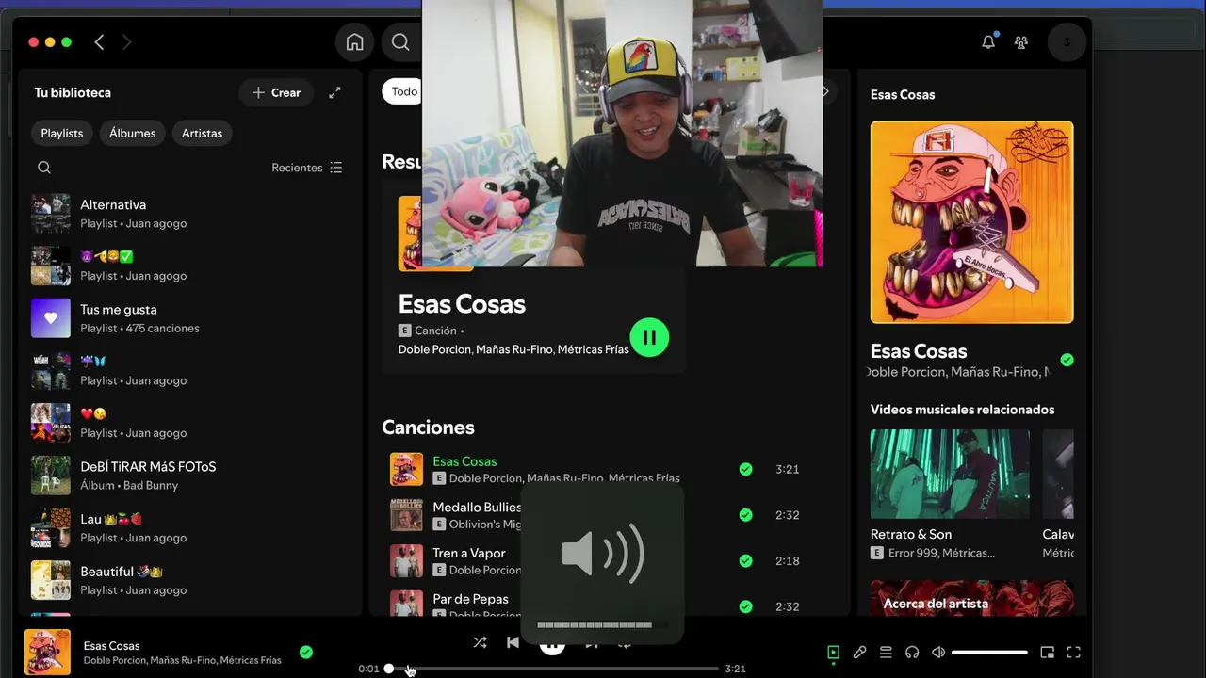Connect to a device

[x=912, y=652]
